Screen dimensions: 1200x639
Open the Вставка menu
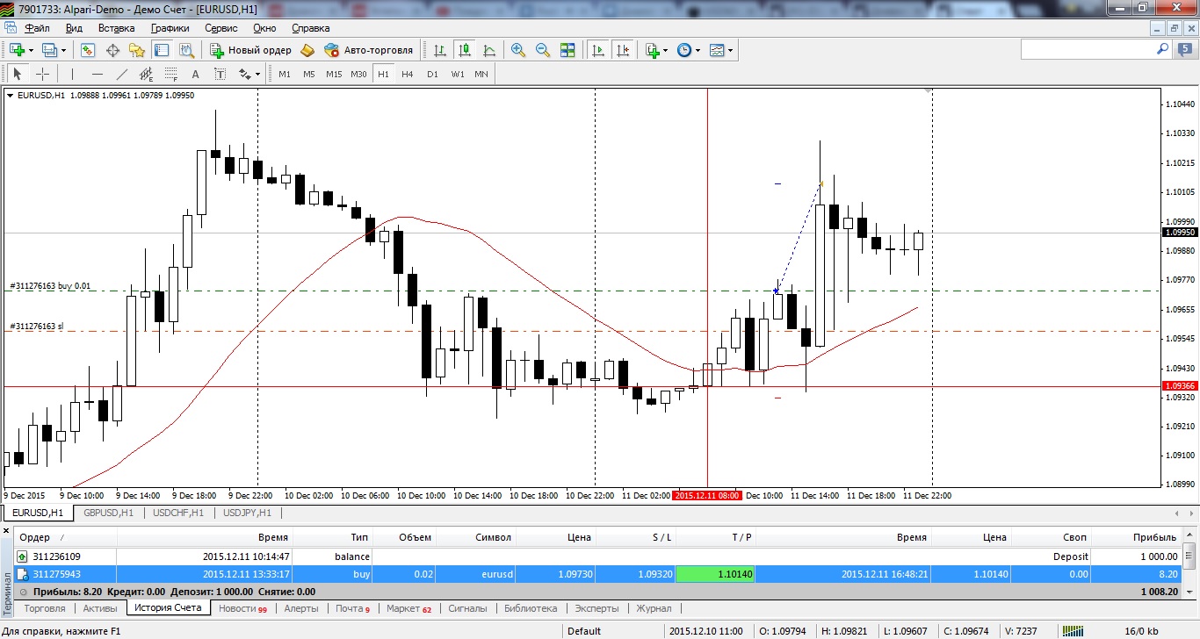(x=116, y=27)
